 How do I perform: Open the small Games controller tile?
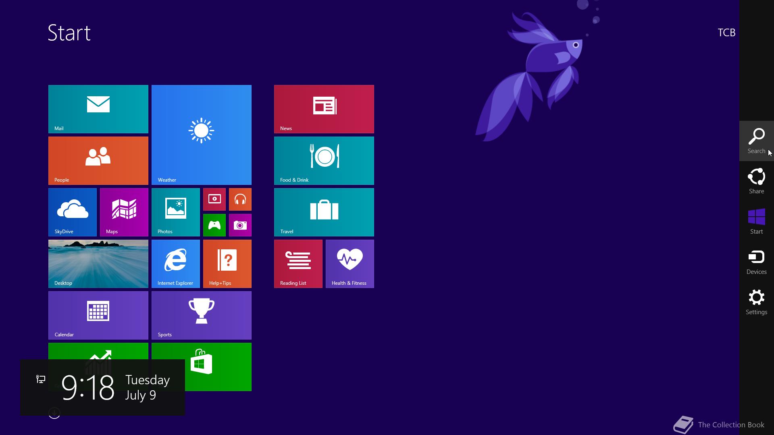[x=214, y=225]
